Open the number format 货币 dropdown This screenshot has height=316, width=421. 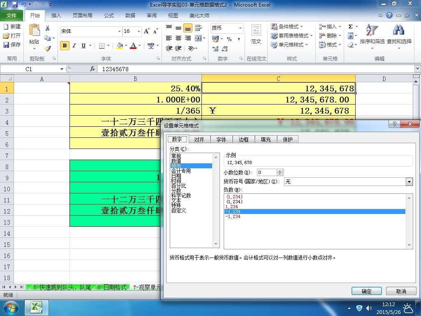click(240, 28)
